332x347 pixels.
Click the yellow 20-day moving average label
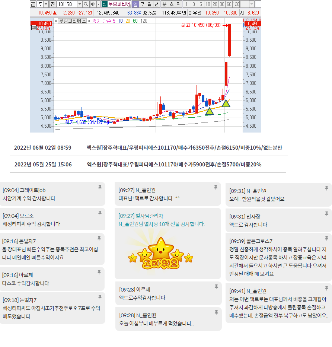128,21
